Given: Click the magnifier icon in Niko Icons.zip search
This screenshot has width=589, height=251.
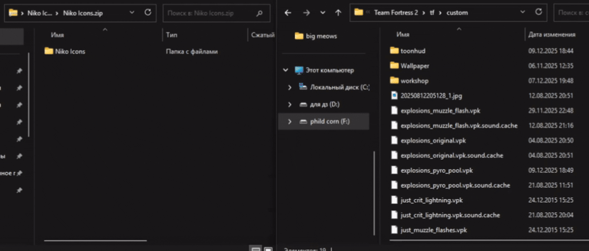Looking at the screenshot, I should (x=259, y=11).
